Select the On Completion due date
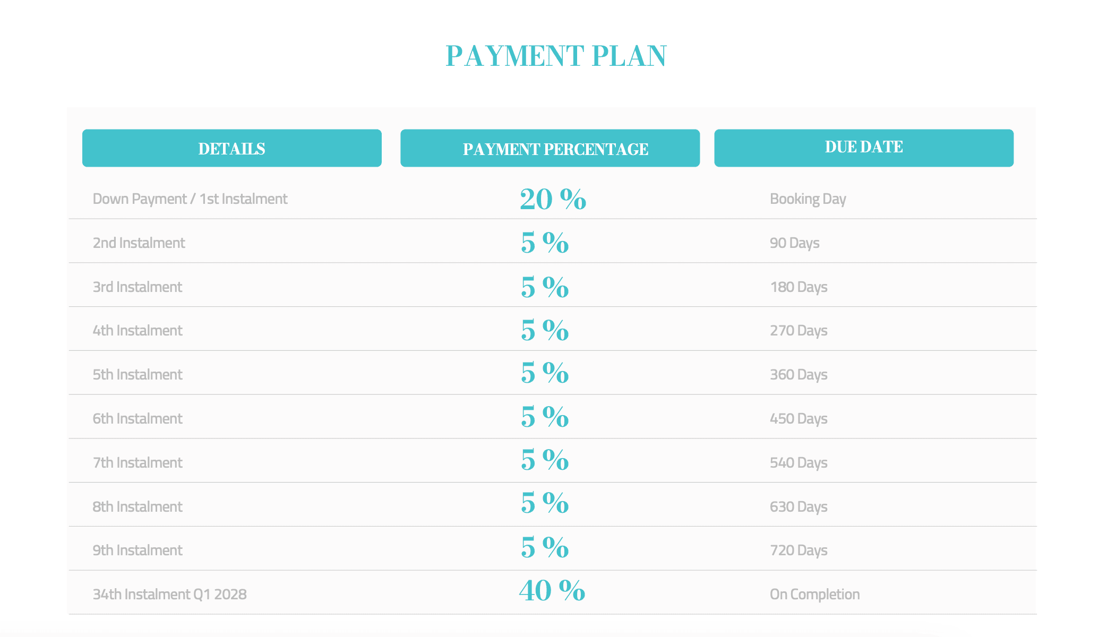This screenshot has width=1116, height=637. pos(814,595)
